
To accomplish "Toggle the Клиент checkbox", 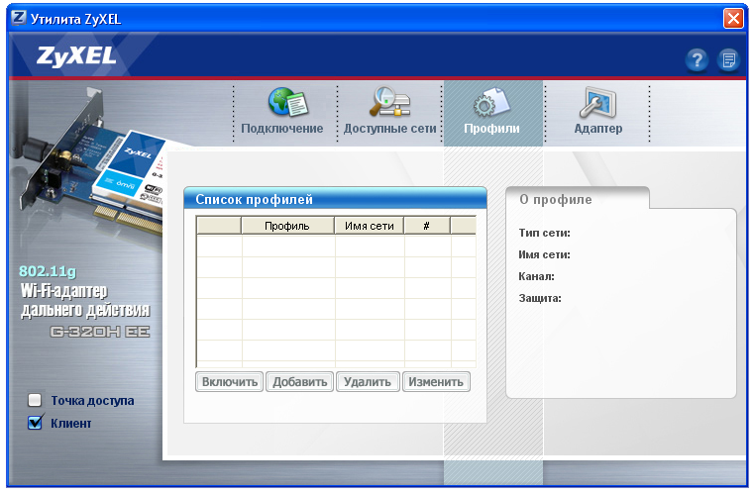I will pos(35,423).
